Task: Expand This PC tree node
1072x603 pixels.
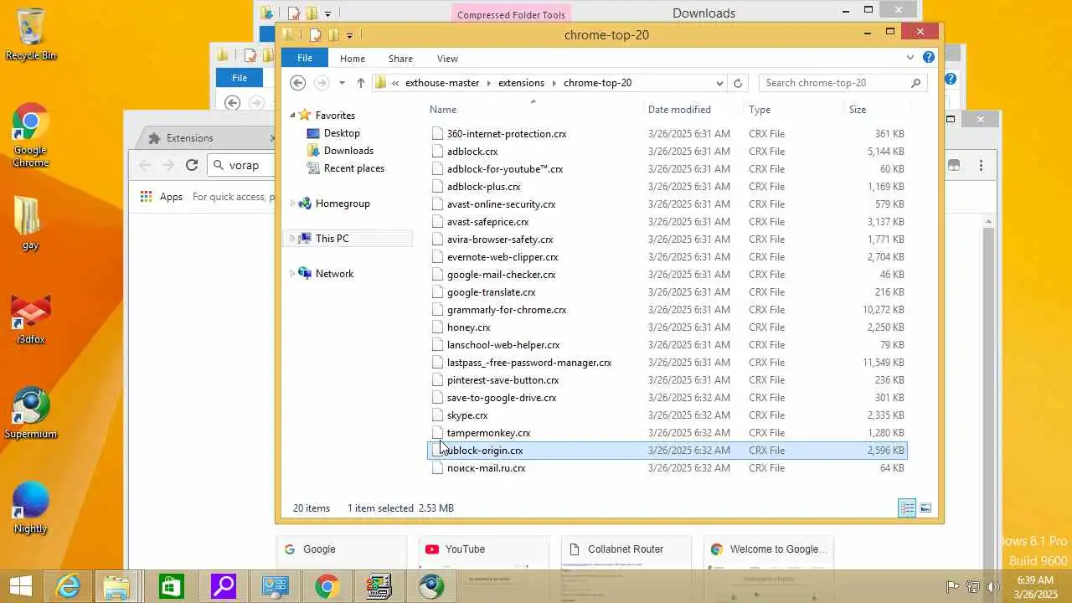Action: click(293, 239)
